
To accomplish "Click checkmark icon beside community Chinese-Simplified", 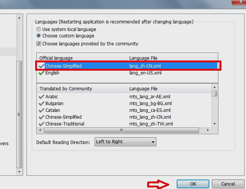I will click(41, 117).
